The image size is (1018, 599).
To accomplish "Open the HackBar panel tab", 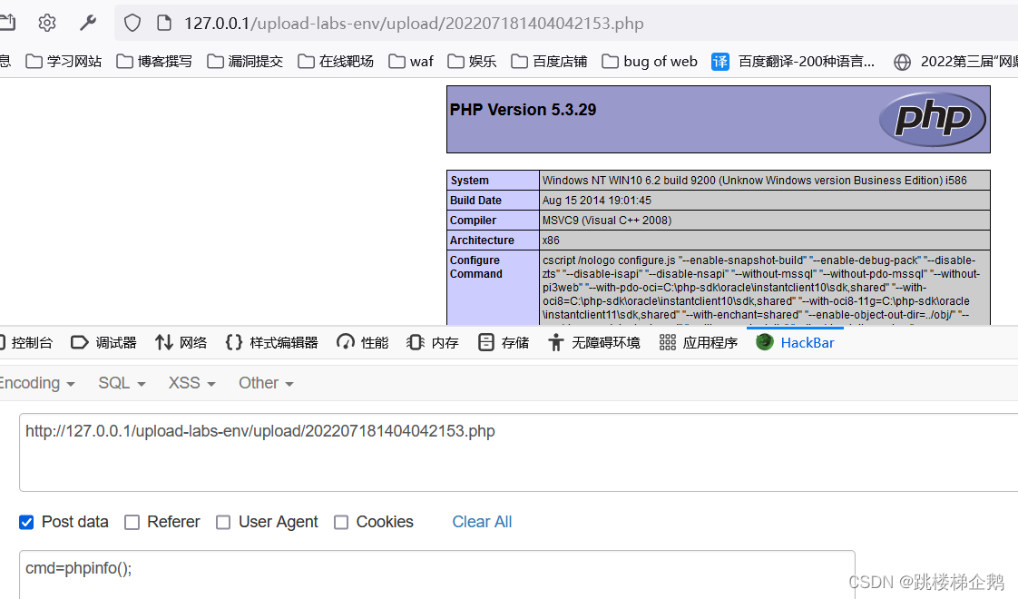I will [x=795, y=342].
